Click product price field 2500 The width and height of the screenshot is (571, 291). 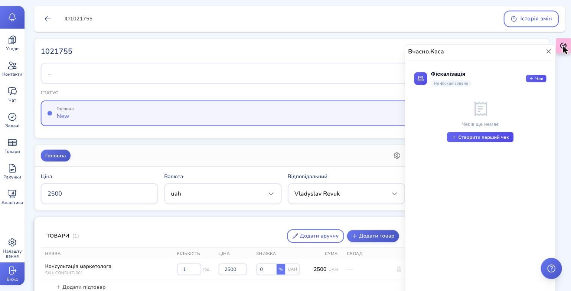(233, 269)
